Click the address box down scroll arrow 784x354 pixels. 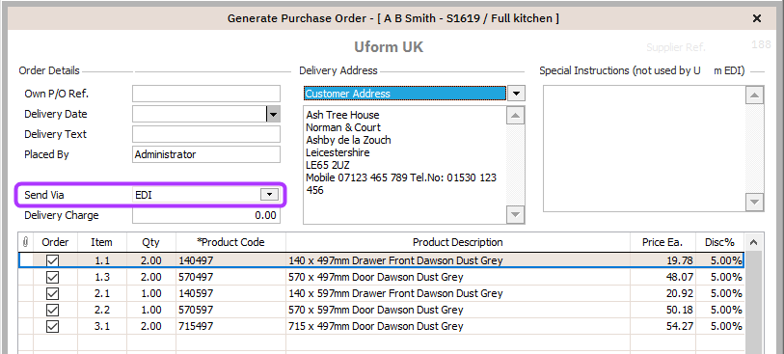pos(515,215)
